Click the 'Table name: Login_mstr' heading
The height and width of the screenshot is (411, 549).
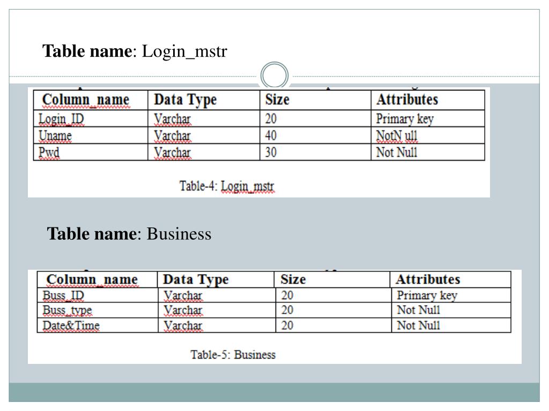click(135, 52)
